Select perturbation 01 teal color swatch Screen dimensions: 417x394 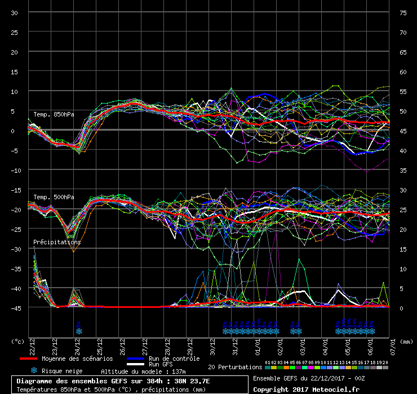268,368
